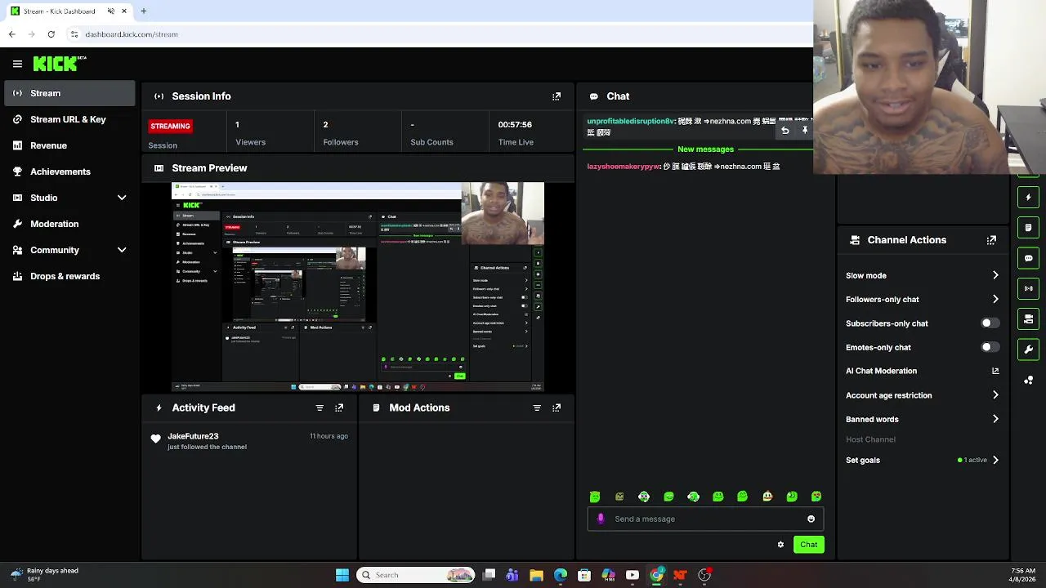This screenshot has width=1046, height=588.
Task: Open Windows Start menu
Action: [342, 575]
